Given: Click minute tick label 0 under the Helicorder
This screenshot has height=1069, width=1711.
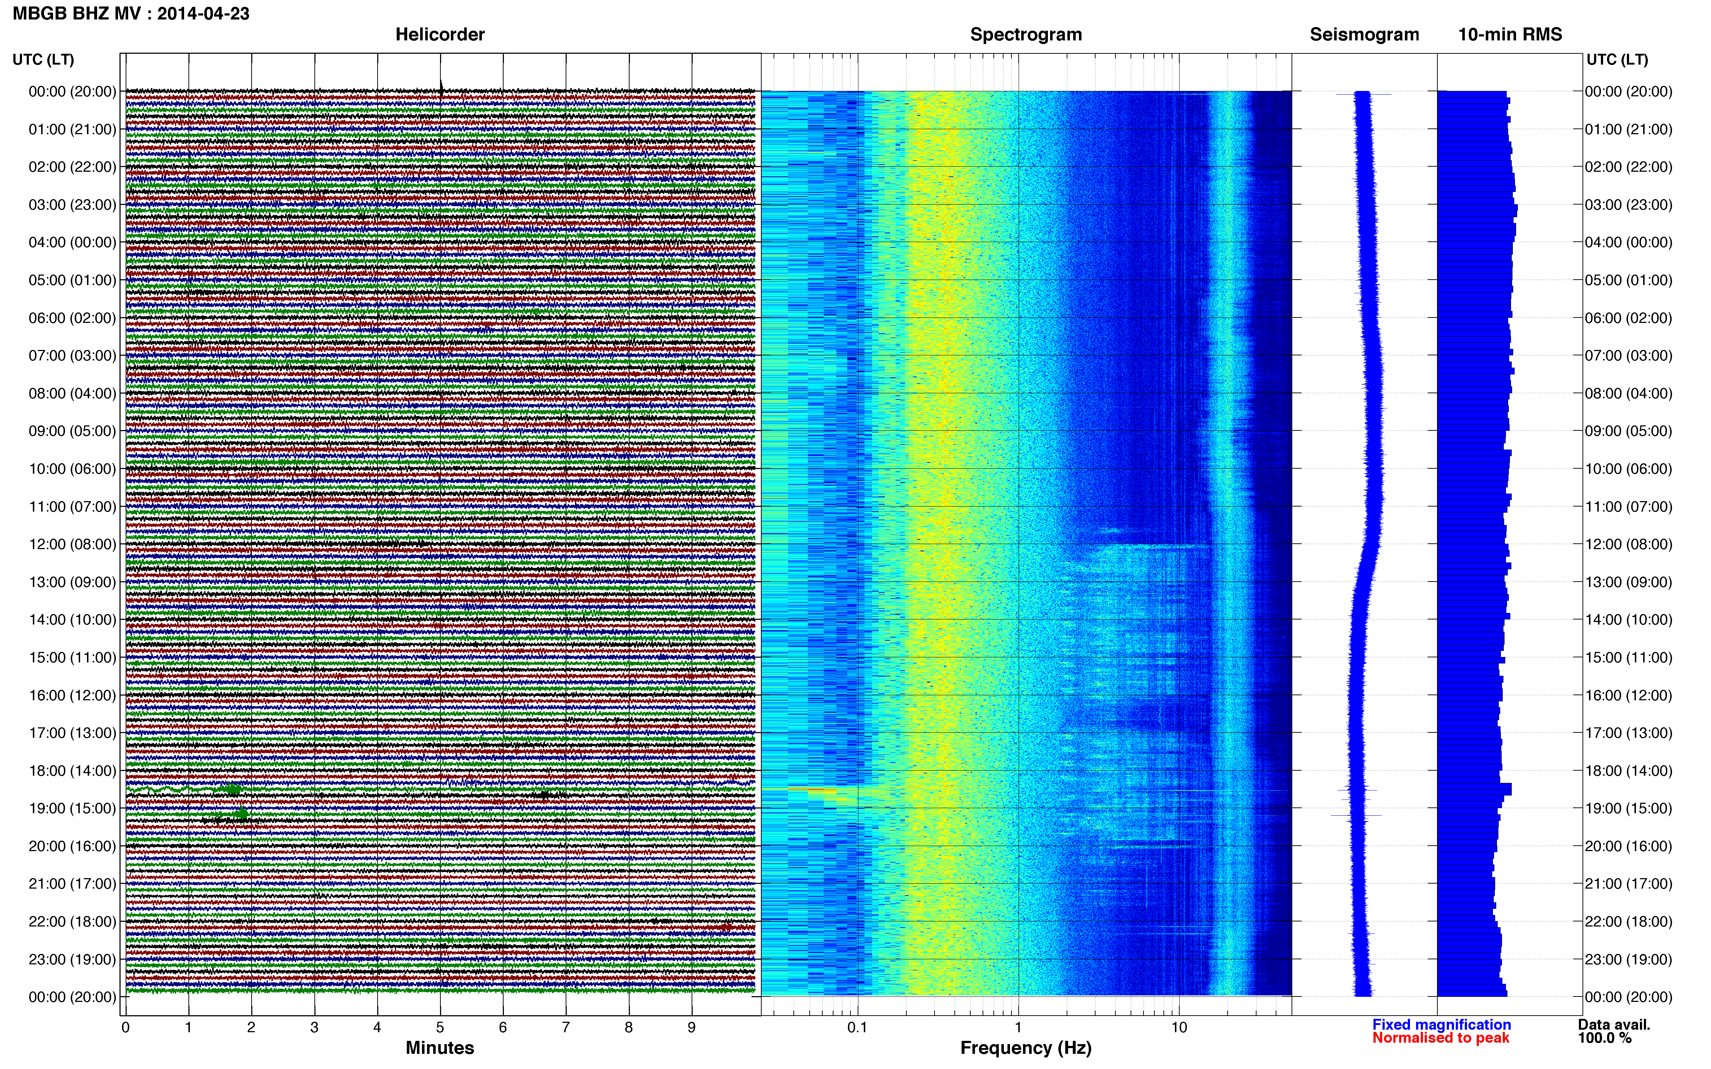Looking at the screenshot, I should point(125,1027).
